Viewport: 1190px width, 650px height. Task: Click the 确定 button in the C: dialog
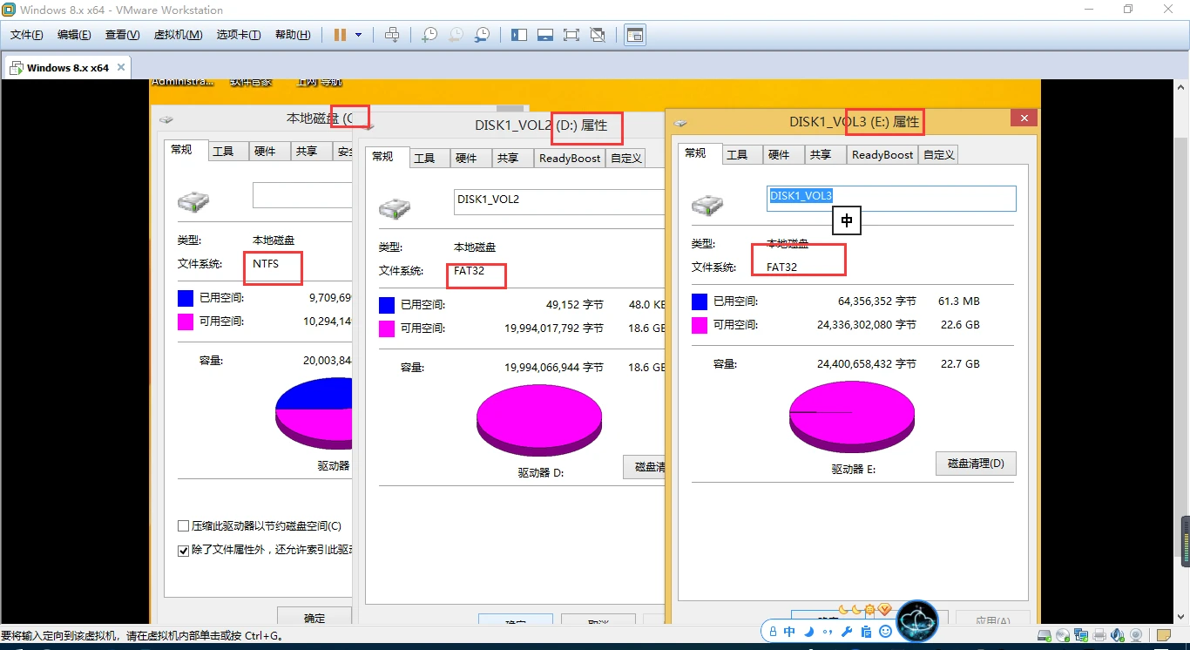(x=314, y=617)
